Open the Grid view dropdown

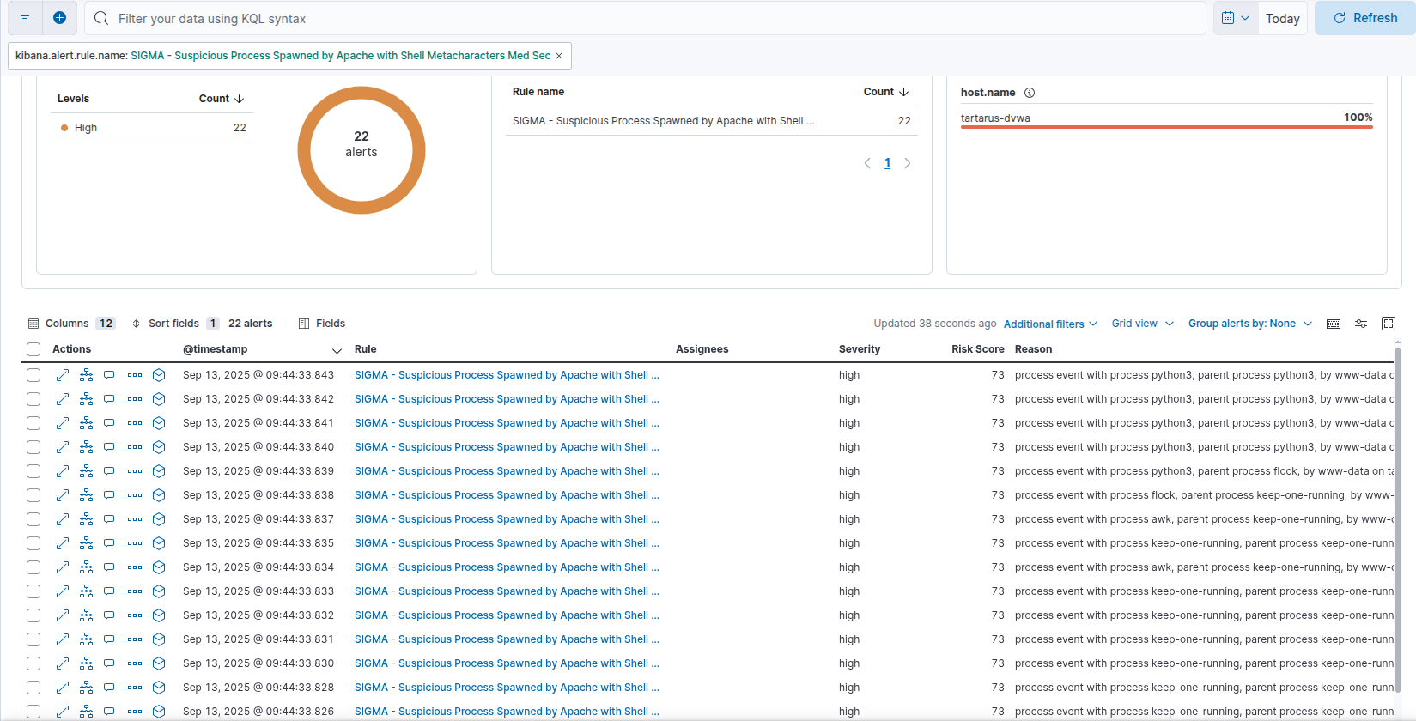[x=1142, y=324]
